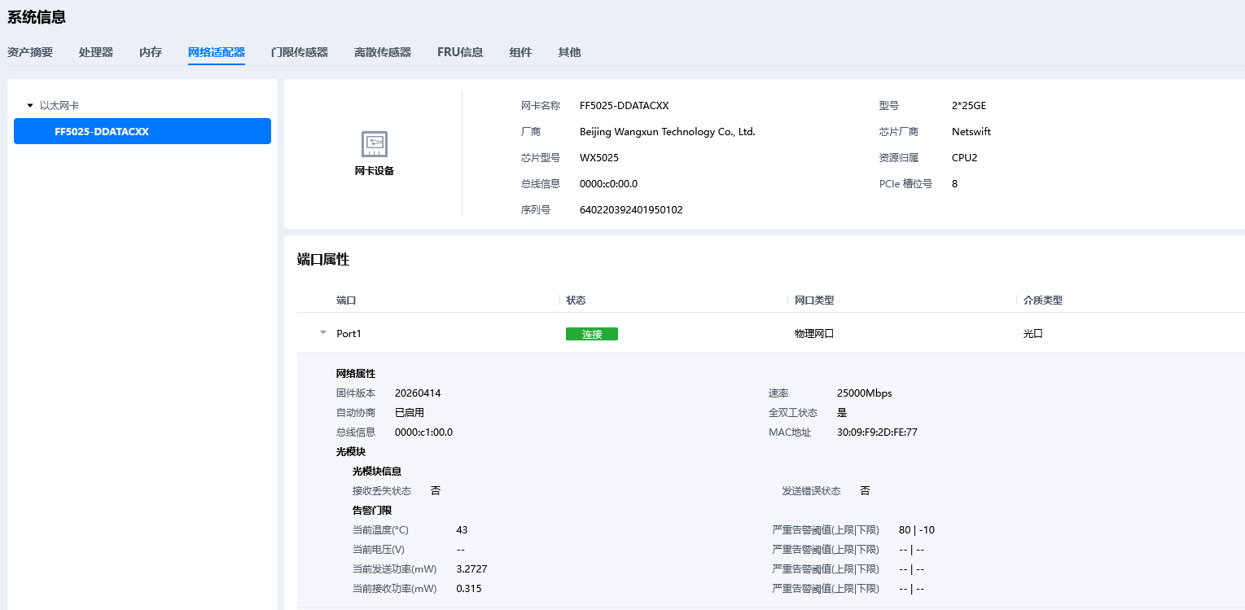1245x610 pixels.
Task: Click the MAC address value 30:09:F9:2D:FE:77
Action: [x=877, y=432]
